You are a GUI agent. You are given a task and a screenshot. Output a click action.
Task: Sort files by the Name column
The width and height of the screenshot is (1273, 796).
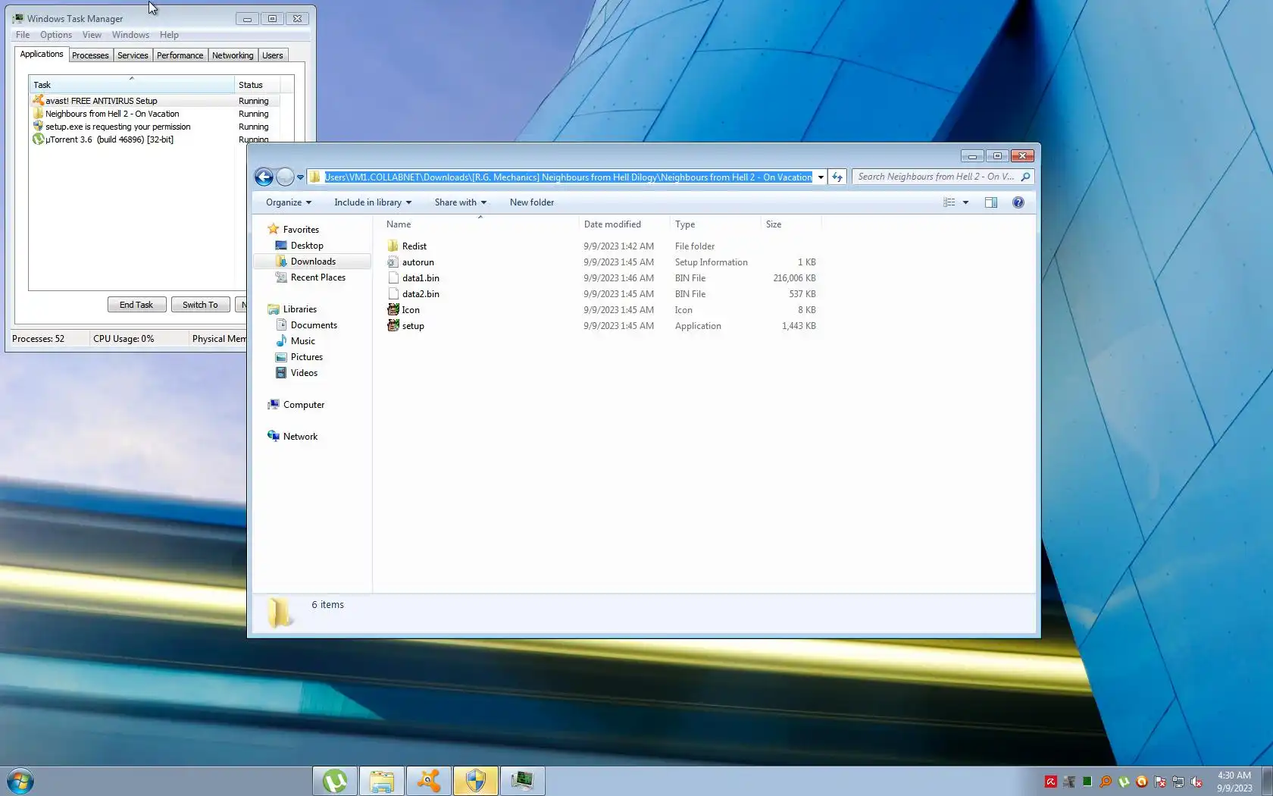coord(480,224)
